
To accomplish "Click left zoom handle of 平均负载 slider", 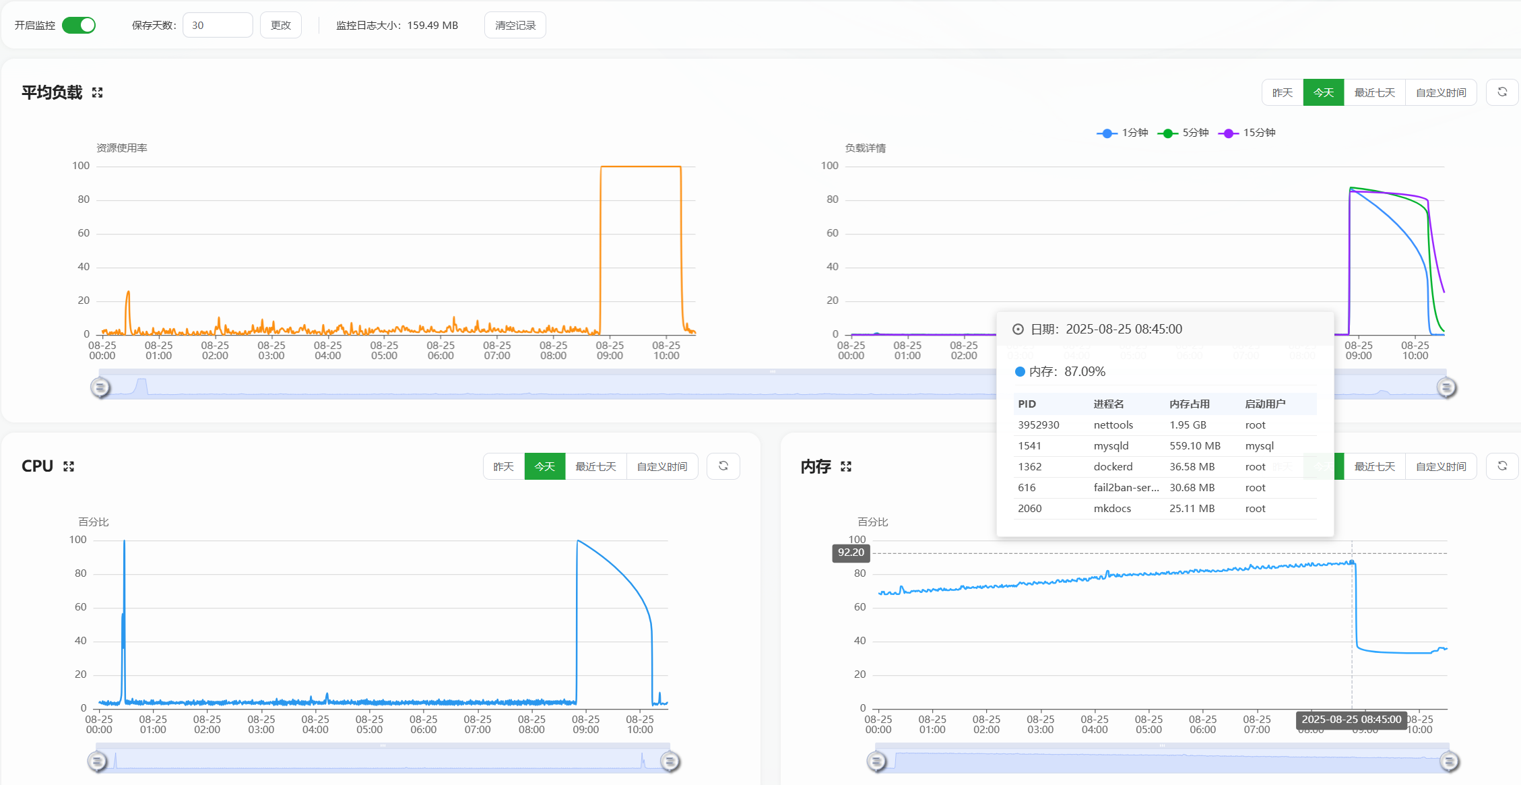I will [x=100, y=387].
